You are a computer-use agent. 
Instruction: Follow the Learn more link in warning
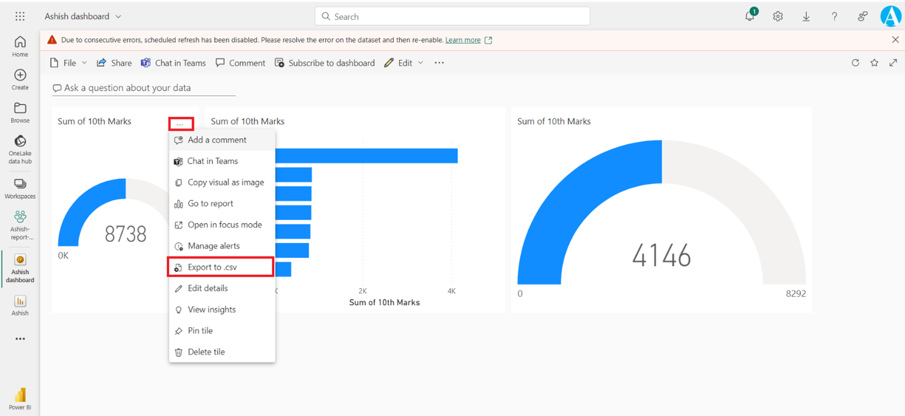pyautogui.click(x=463, y=40)
